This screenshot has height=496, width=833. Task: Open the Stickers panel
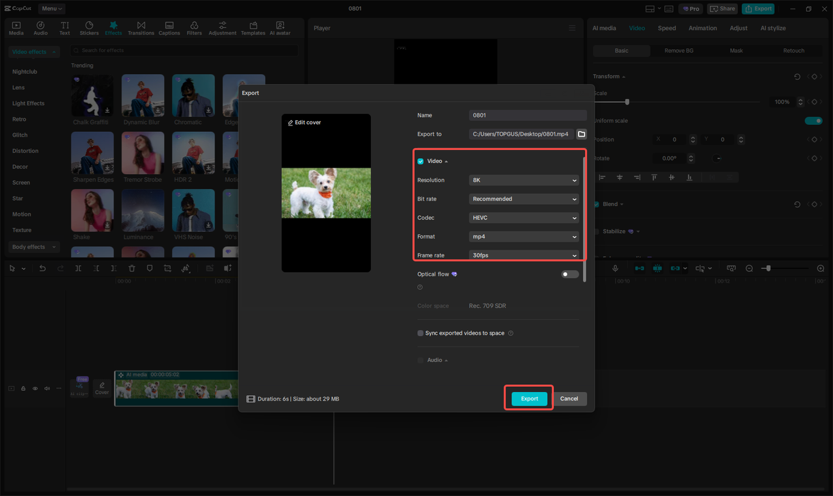point(89,27)
